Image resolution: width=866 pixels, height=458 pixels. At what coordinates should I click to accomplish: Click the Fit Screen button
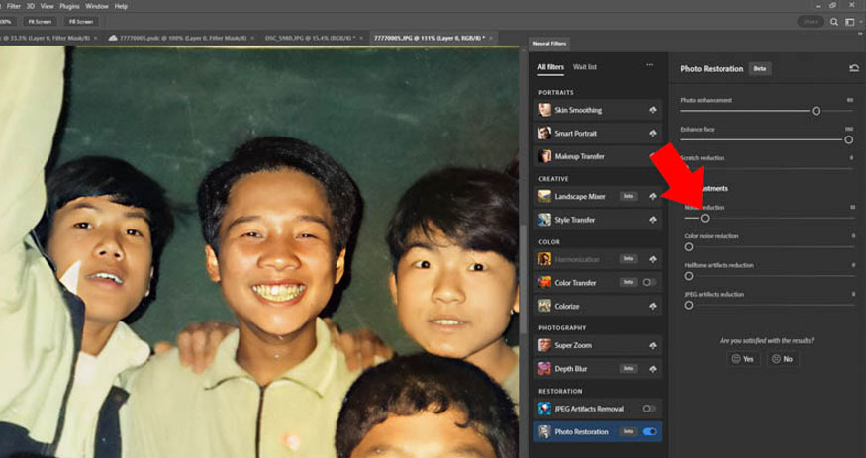pyautogui.click(x=40, y=22)
